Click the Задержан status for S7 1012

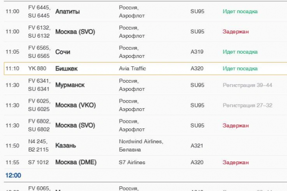(236, 163)
